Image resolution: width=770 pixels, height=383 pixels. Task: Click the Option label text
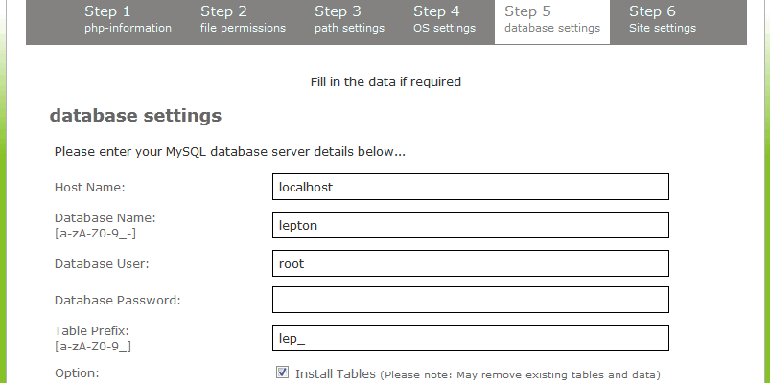tap(77, 373)
